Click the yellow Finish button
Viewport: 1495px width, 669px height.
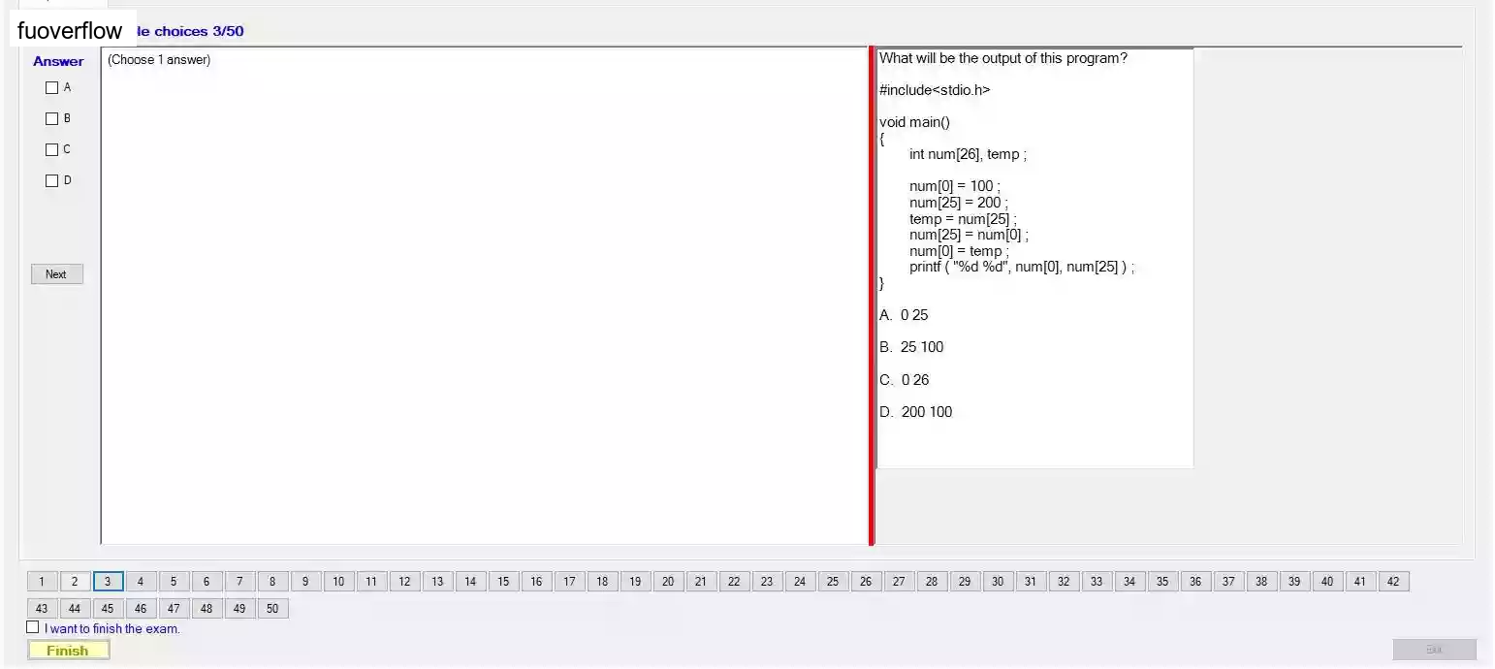[x=68, y=651]
